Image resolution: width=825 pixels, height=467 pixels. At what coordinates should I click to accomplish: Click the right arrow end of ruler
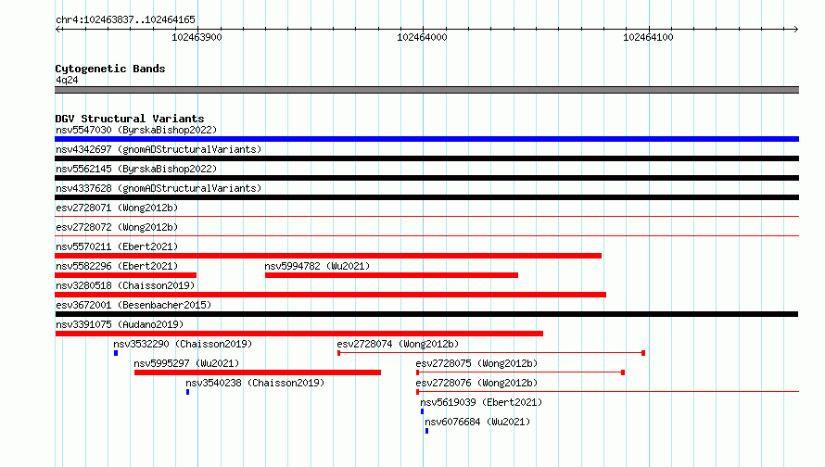coord(795,29)
